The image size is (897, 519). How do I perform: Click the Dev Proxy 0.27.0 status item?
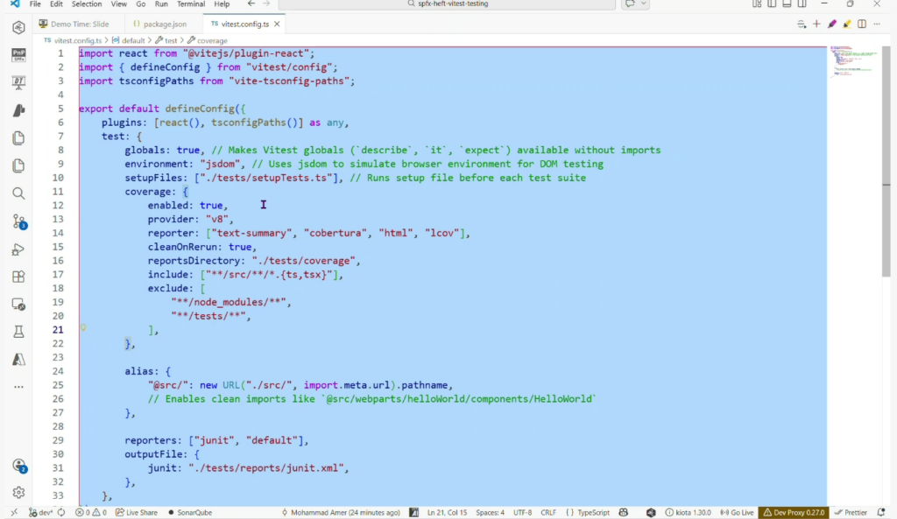pyautogui.click(x=793, y=512)
